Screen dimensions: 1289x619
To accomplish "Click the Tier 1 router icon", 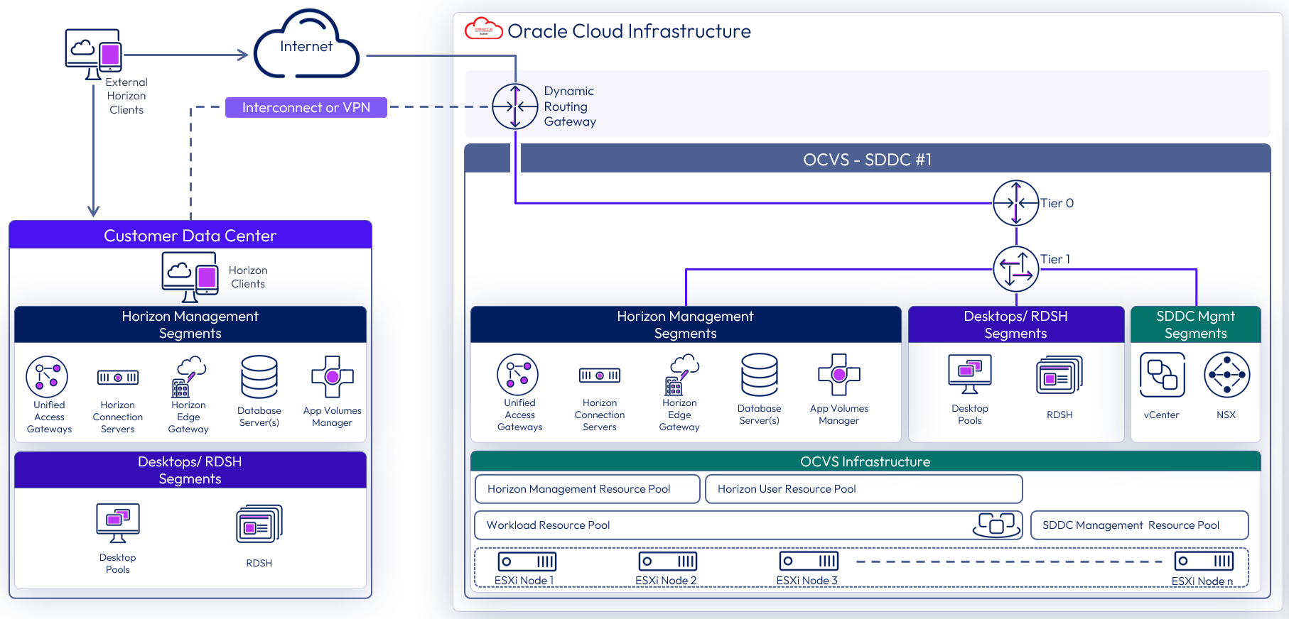I will [x=1015, y=269].
